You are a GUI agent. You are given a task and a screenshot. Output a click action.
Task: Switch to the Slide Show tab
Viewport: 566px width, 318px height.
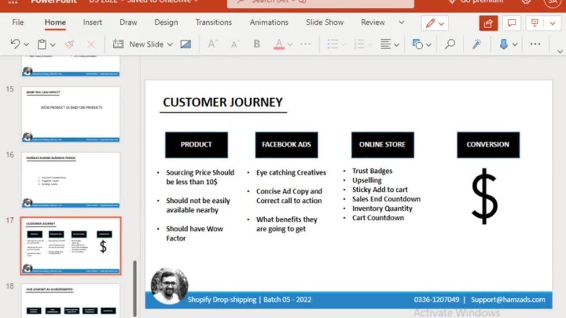[x=325, y=22]
